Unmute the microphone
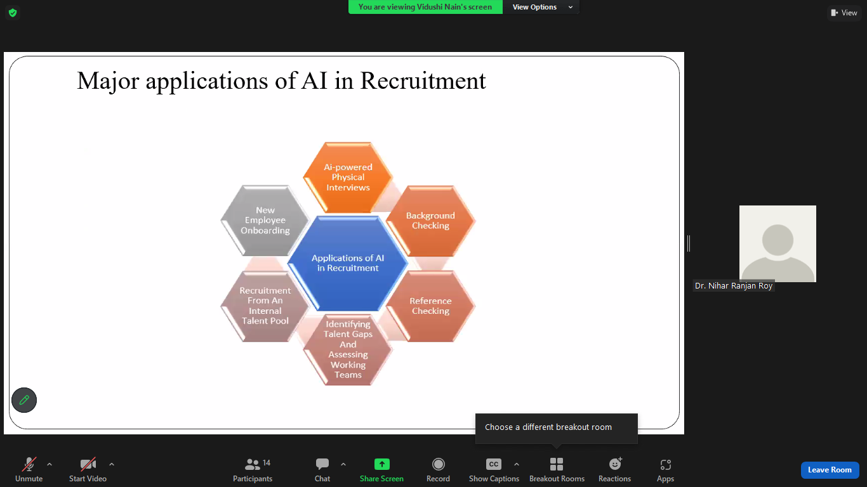 click(x=29, y=469)
